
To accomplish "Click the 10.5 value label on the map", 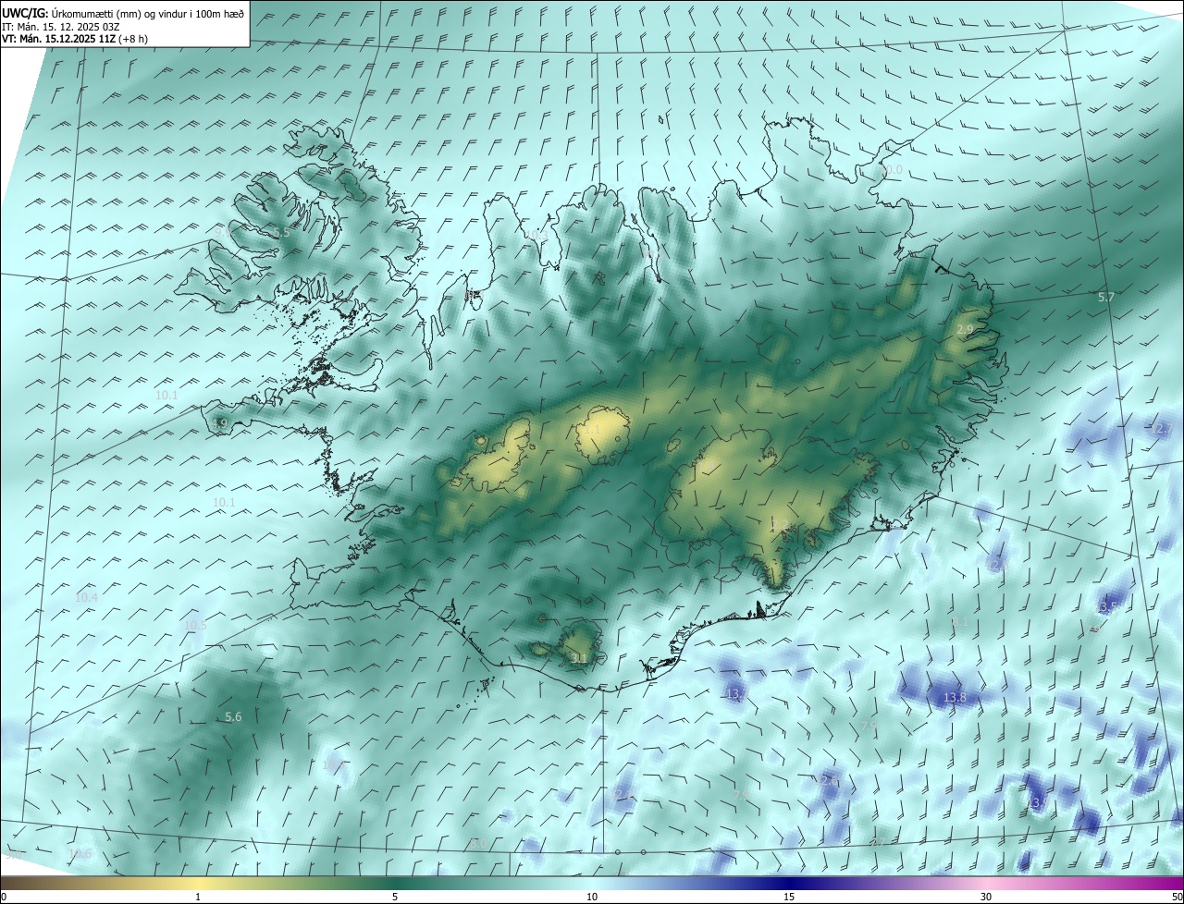I will pyautogui.click(x=195, y=626).
